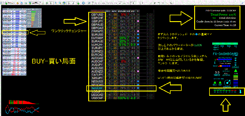This screenshot has width=245, height=116.
Task: Click the pink dot in AUDCAD row
Action: (x=138, y=58)
